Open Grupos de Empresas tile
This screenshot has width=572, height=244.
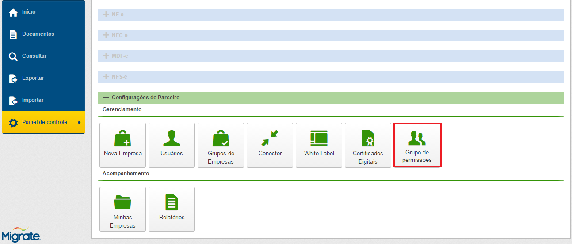[221, 145]
